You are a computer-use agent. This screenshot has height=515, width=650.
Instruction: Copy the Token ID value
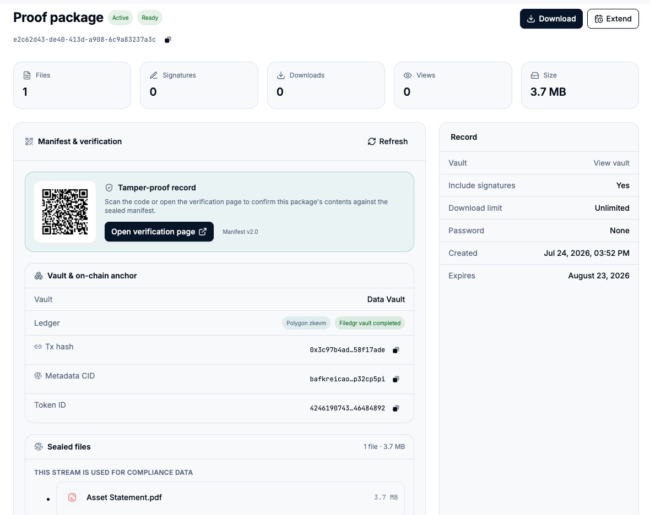[396, 409]
